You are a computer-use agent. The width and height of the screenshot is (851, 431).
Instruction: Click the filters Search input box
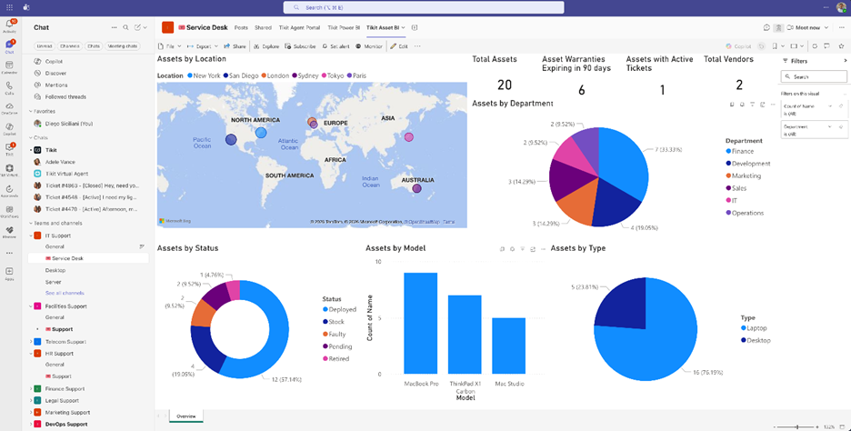(814, 76)
